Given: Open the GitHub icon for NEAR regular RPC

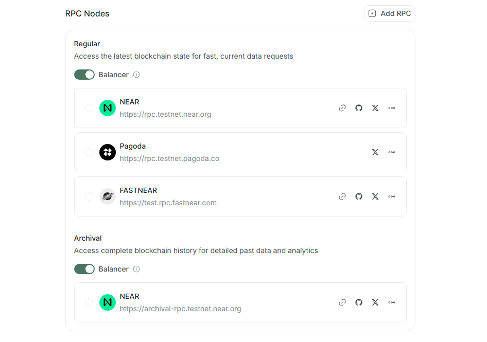Looking at the screenshot, I should (x=359, y=108).
